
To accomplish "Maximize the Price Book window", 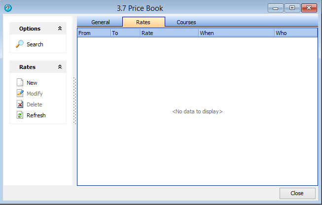I will coord(292,8).
